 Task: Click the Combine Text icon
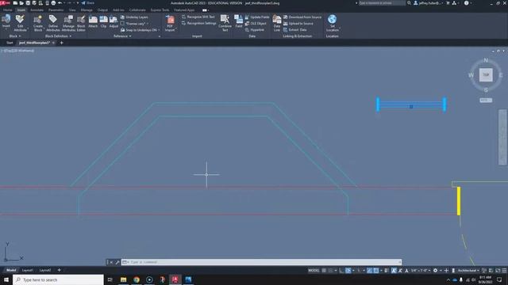pyautogui.click(x=225, y=19)
